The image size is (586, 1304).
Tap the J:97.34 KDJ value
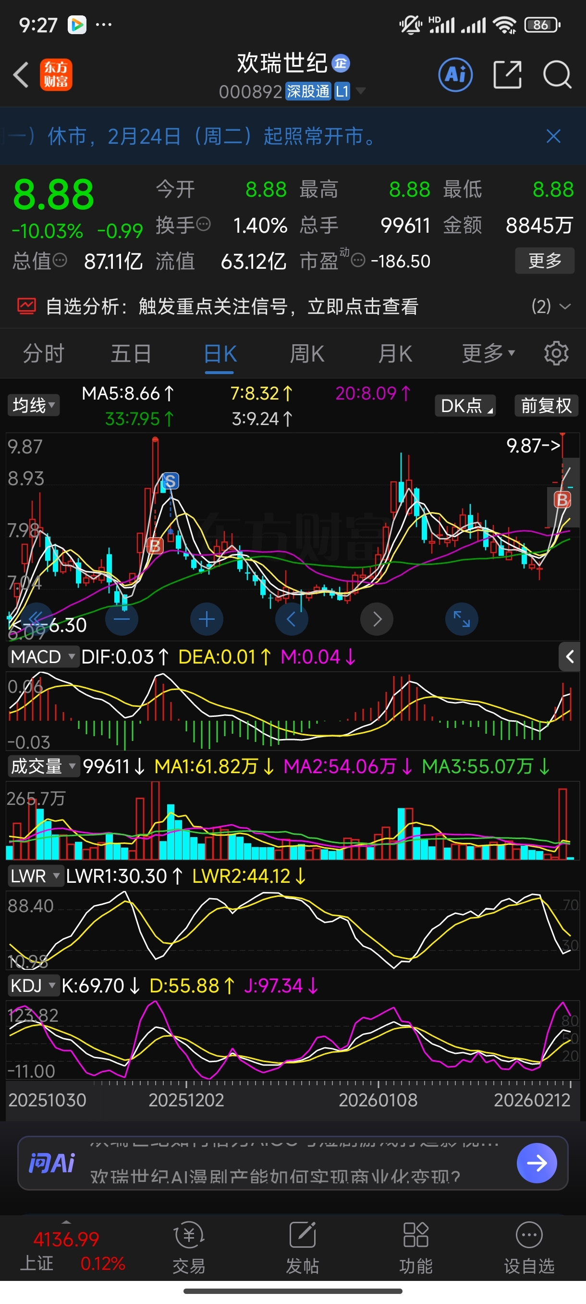pyautogui.click(x=281, y=986)
